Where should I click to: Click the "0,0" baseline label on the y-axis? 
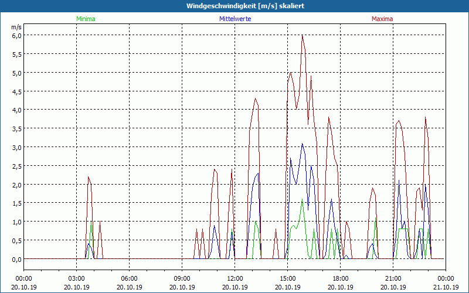coord(17,259)
